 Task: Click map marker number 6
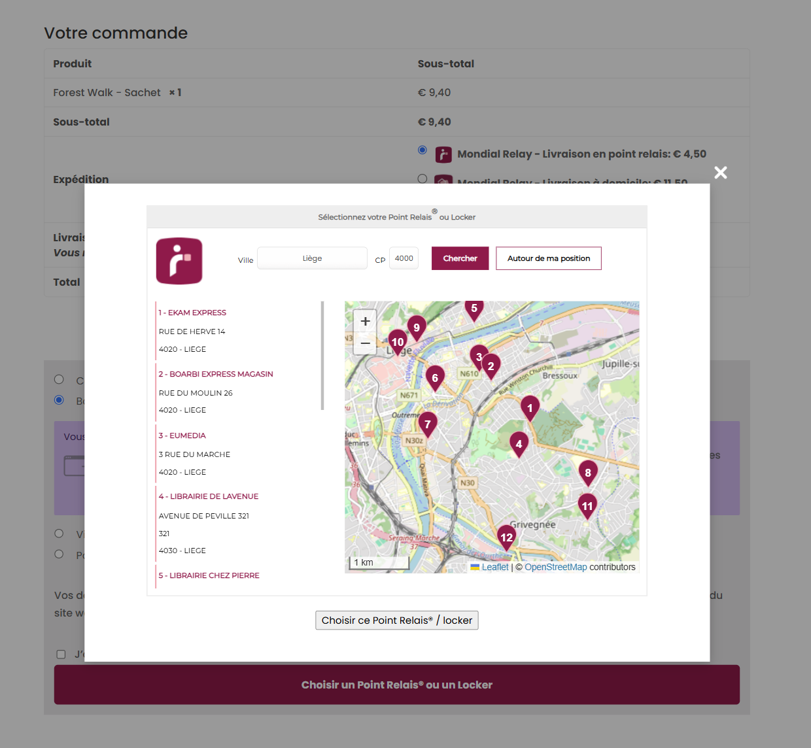pyautogui.click(x=435, y=378)
